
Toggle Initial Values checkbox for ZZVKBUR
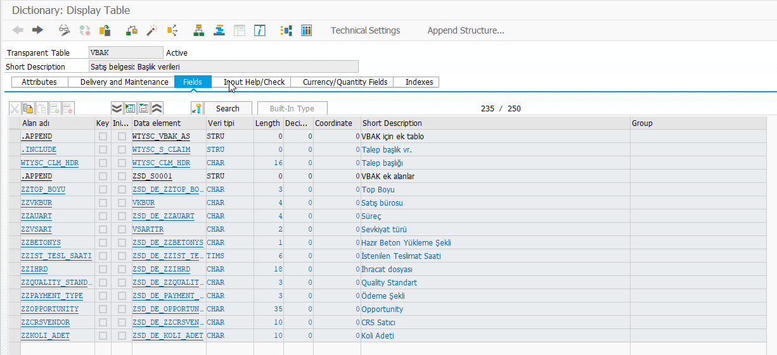pos(122,202)
